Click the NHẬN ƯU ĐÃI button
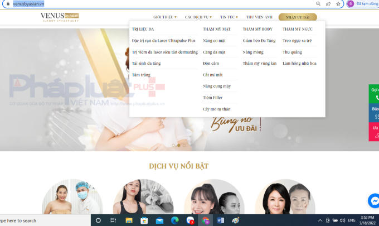 click(298, 17)
